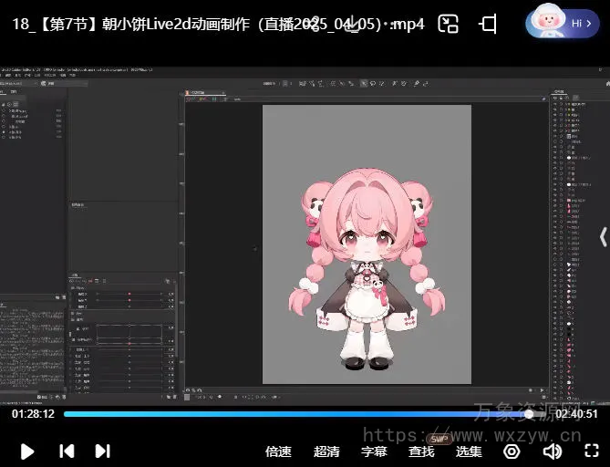Enable picture-in-picture mini window
This screenshot has height=467, width=610.
point(448,25)
